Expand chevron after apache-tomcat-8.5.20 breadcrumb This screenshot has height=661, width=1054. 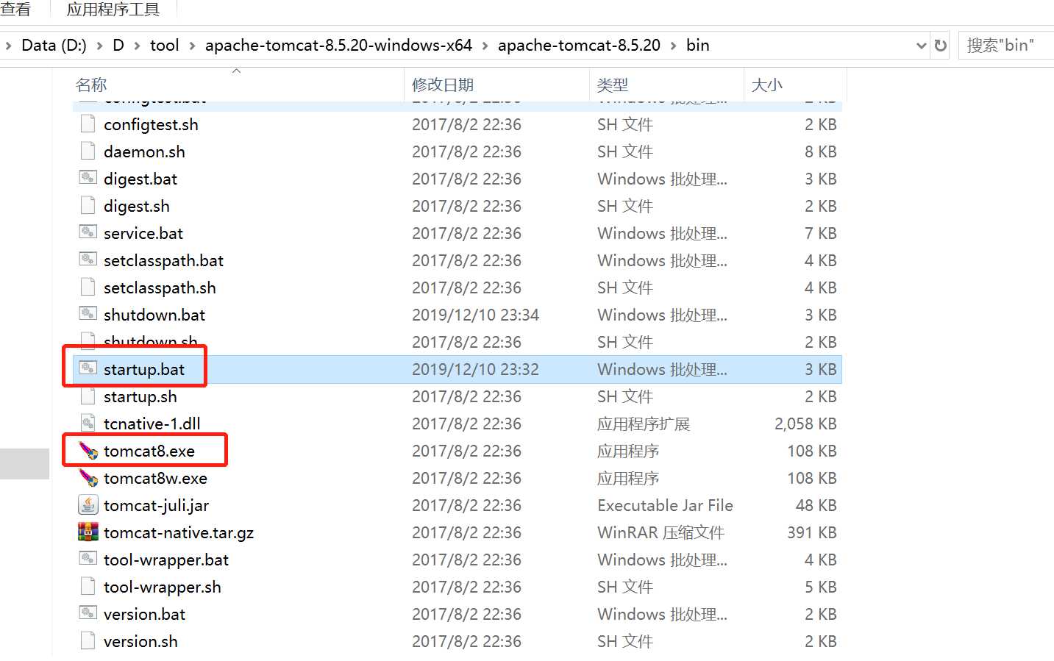[673, 46]
